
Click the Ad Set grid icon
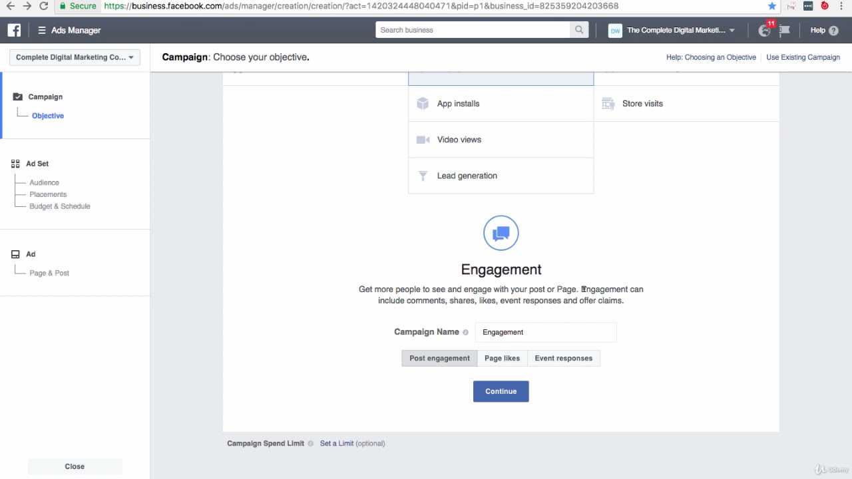point(15,164)
